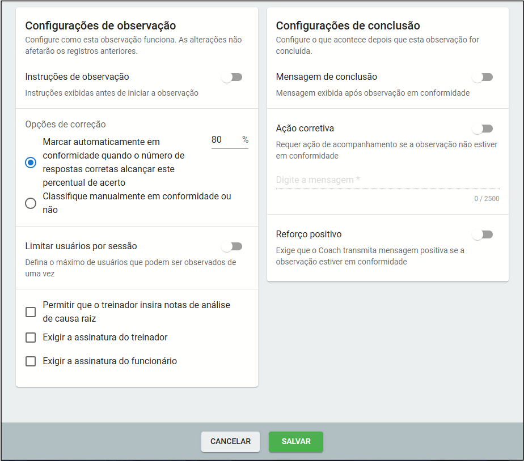The image size is (524, 461).
Task: Click the Configurações de observação heading
Action: [100, 25]
